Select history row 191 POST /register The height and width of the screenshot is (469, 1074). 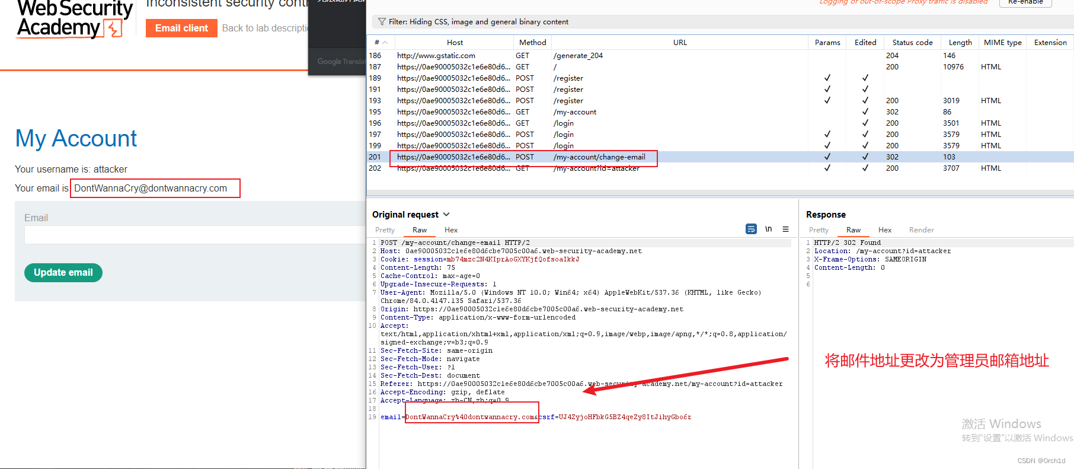720,90
